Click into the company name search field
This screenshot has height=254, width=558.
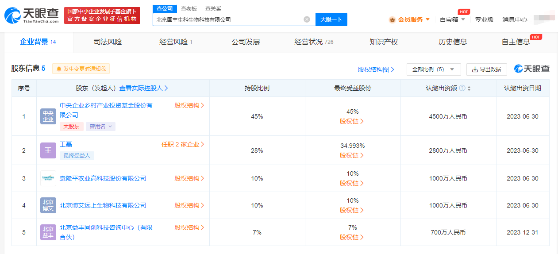(x=228, y=19)
